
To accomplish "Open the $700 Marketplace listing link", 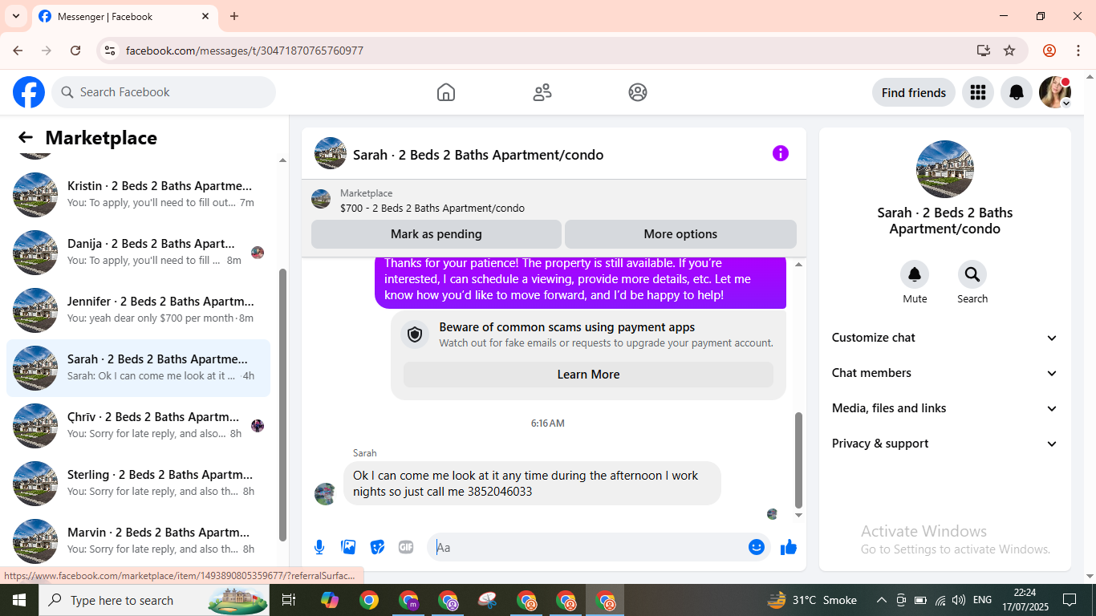I will (x=432, y=208).
